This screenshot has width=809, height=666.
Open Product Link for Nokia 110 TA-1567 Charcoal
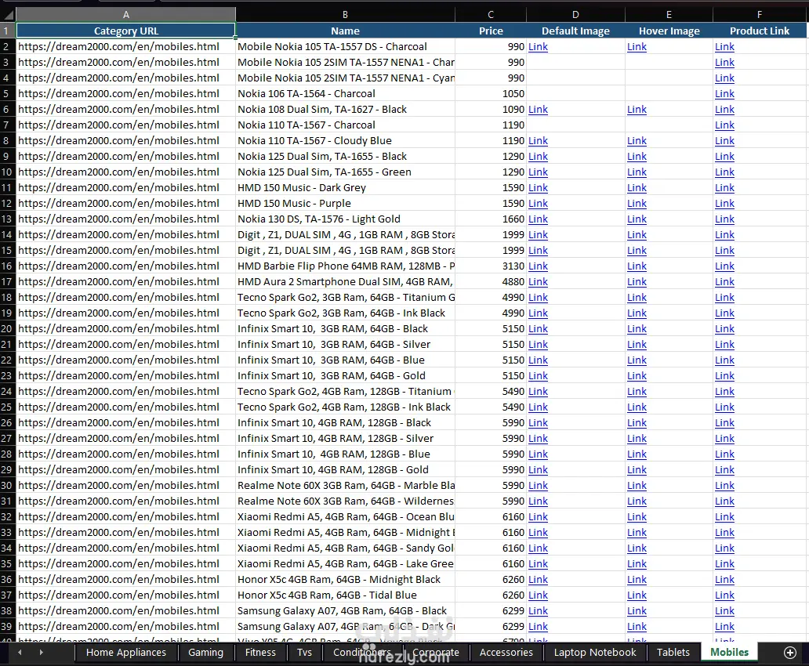(x=724, y=125)
